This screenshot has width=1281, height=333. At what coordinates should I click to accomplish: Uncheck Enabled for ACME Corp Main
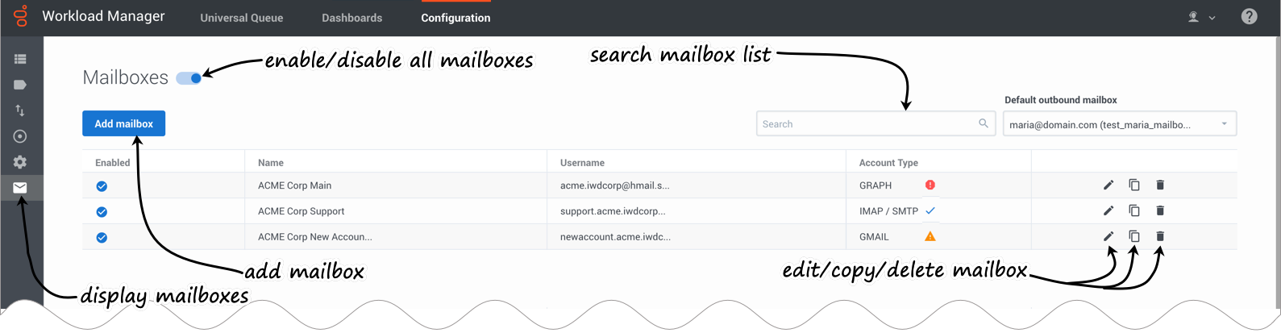coord(102,186)
